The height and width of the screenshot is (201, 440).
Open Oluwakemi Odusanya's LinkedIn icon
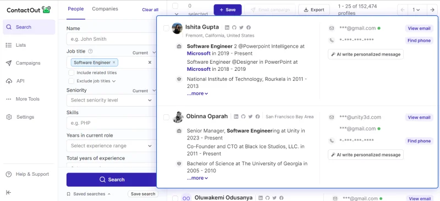click(260, 198)
